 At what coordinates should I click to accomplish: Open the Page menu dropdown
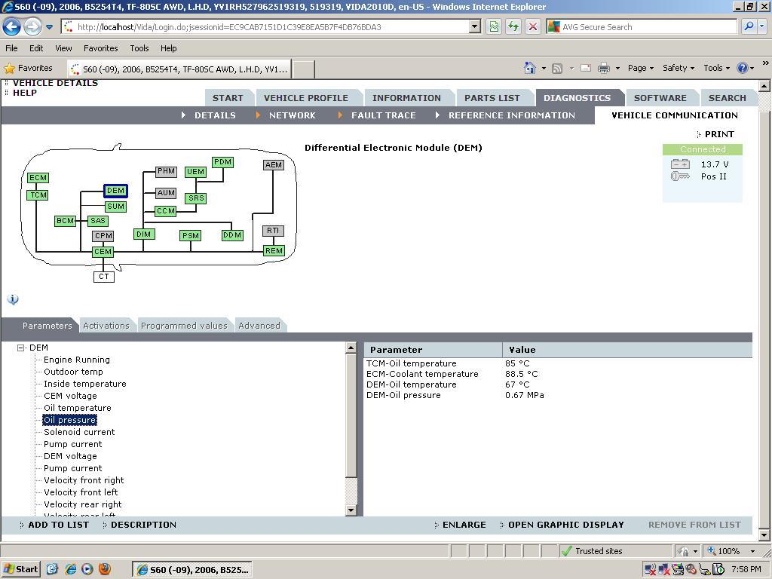(641, 68)
